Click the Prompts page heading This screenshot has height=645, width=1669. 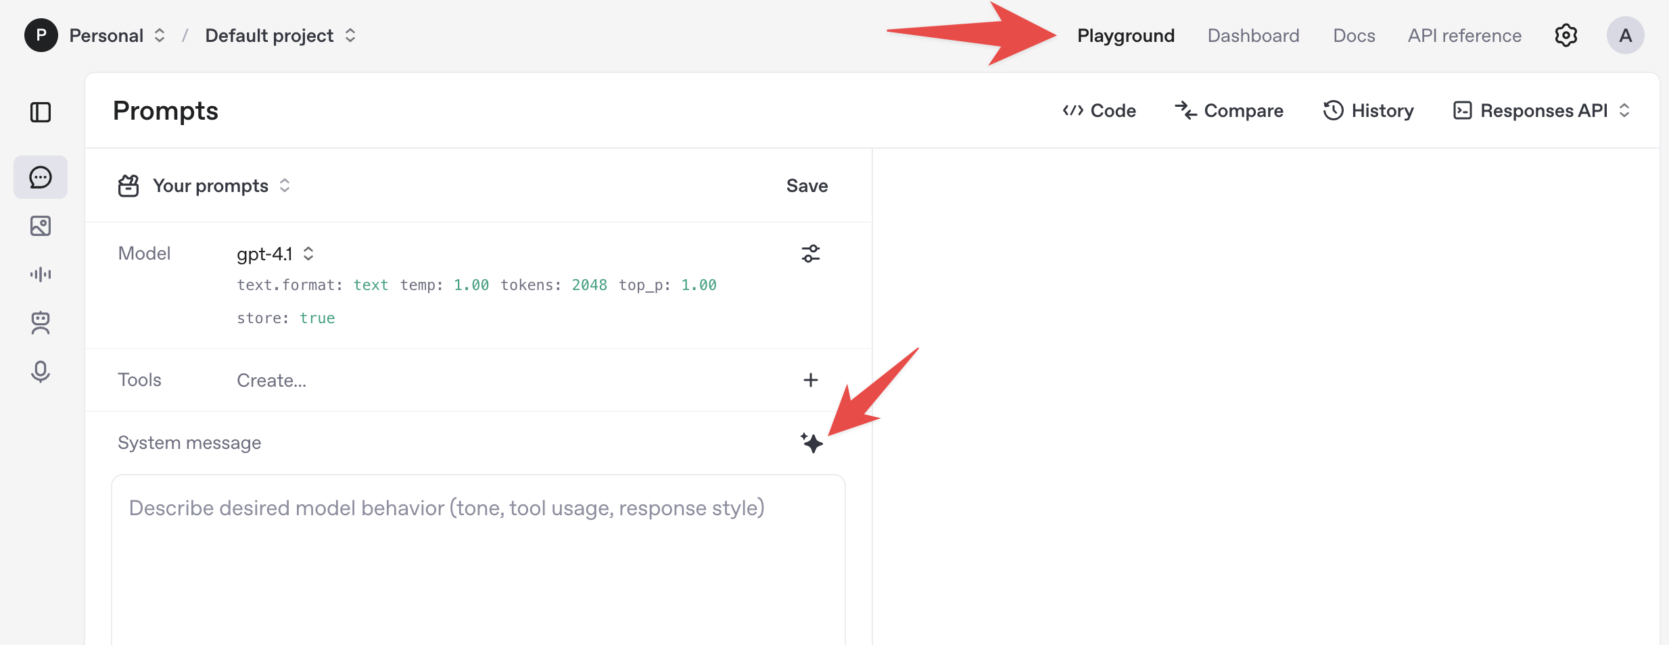tap(166, 111)
